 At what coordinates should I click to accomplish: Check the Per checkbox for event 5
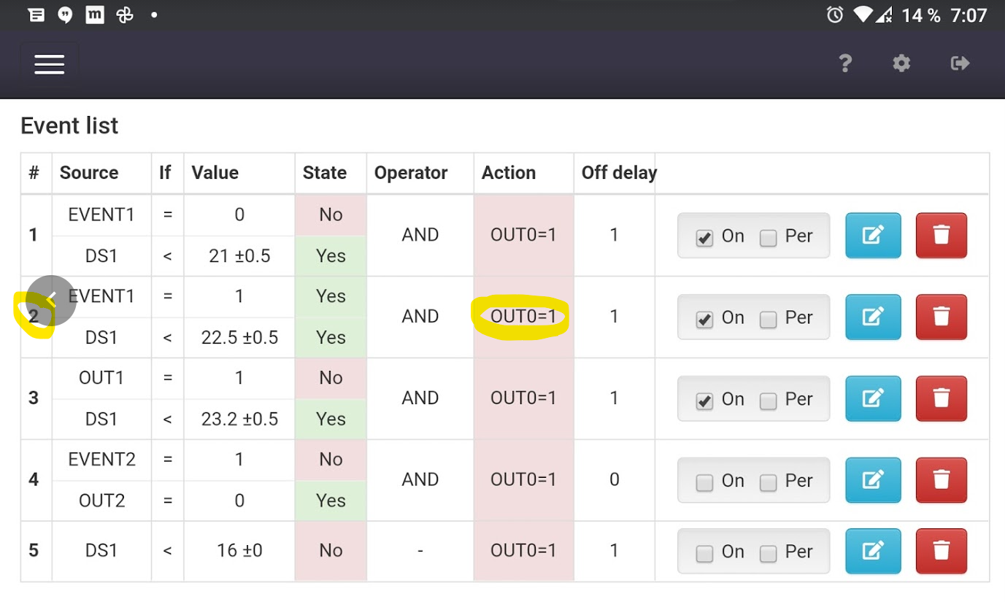click(x=768, y=554)
